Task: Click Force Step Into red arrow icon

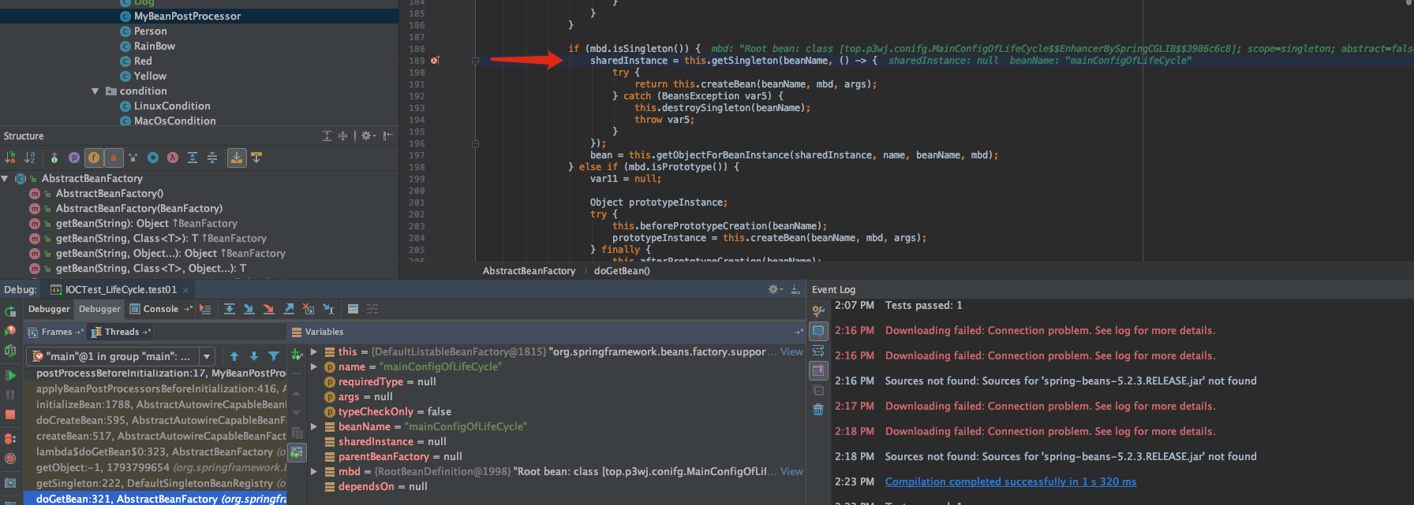Action: click(x=268, y=309)
